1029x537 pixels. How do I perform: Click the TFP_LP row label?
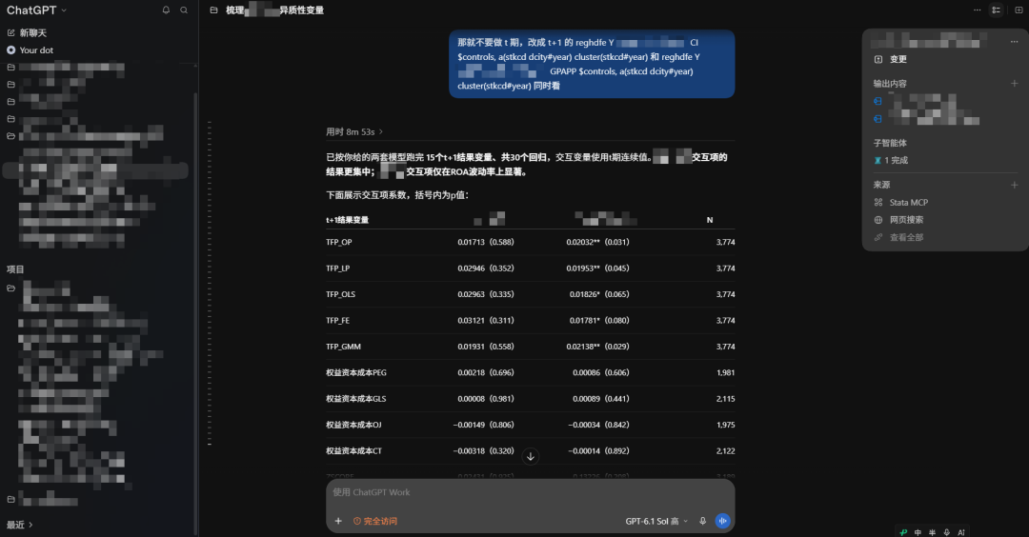[337, 268]
